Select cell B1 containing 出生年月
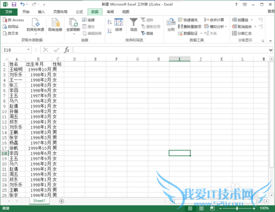 click(38, 64)
